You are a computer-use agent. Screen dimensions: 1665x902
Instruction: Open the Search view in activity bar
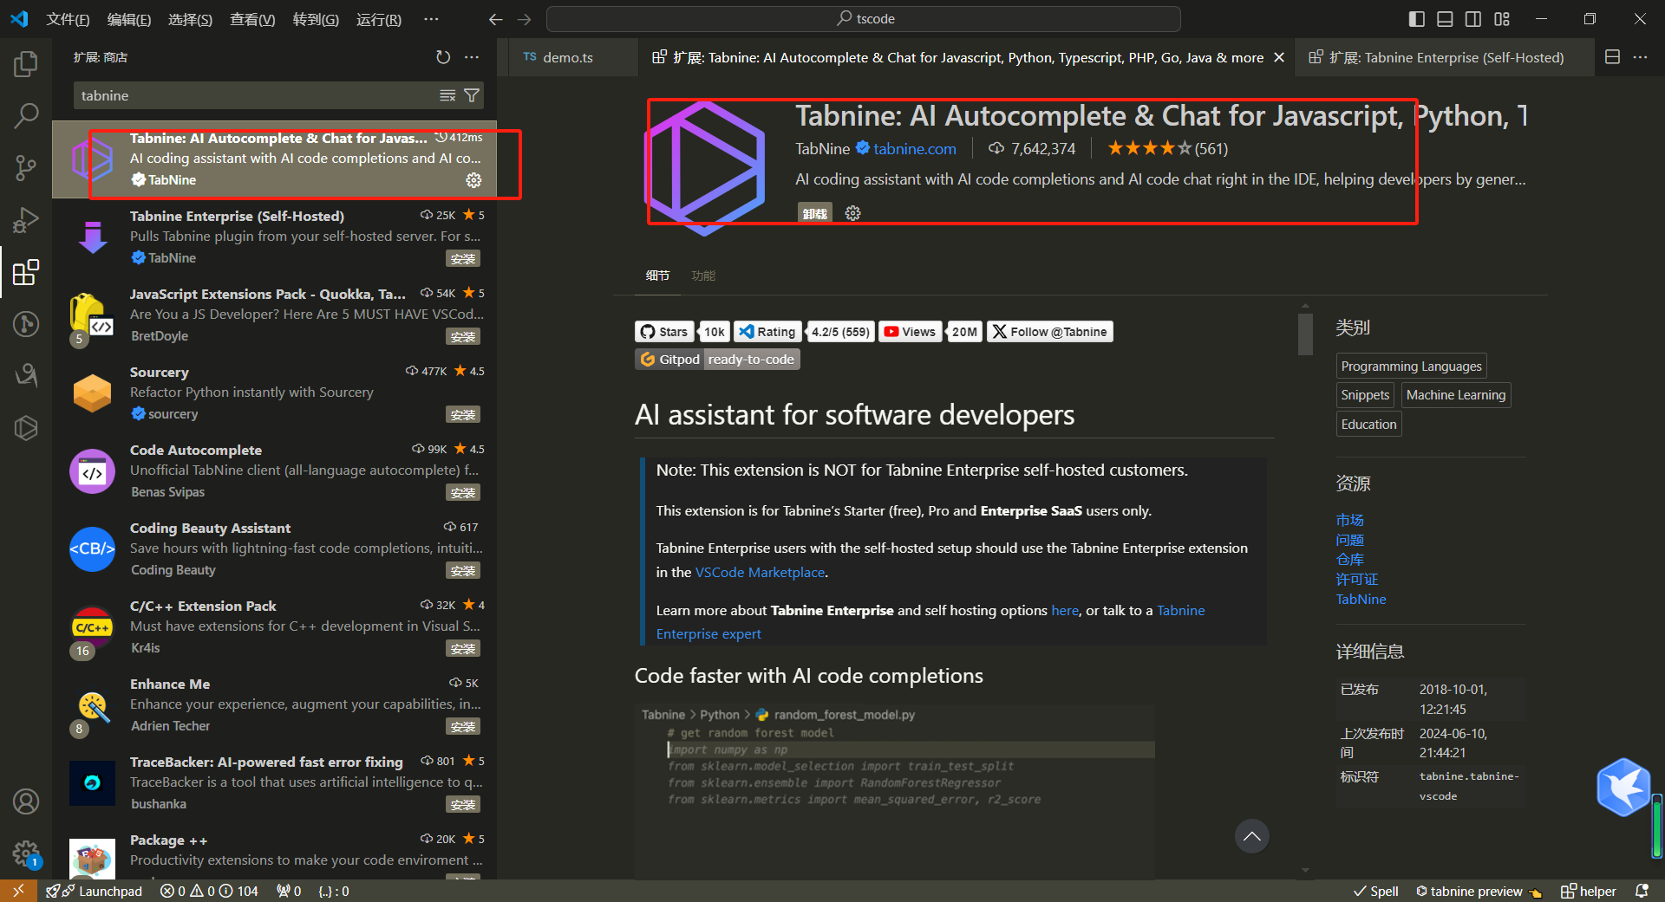click(26, 115)
